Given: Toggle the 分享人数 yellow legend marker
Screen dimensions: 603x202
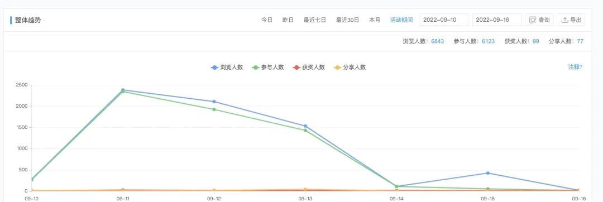Looking at the screenshot, I should tap(337, 67).
